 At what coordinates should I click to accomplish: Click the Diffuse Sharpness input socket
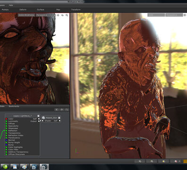[x=6, y=154]
